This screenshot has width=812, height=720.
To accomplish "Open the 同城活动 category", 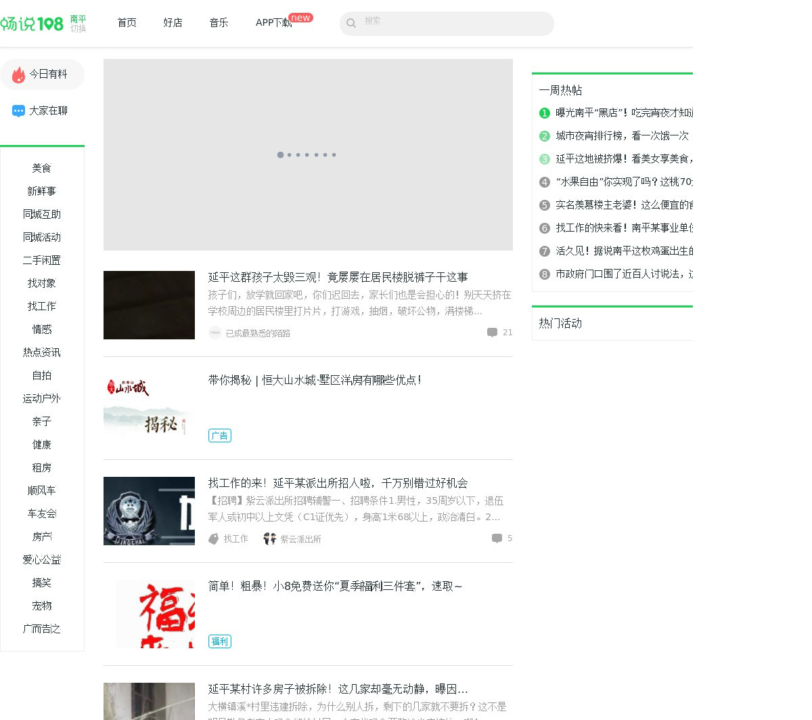I will (42, 237).
